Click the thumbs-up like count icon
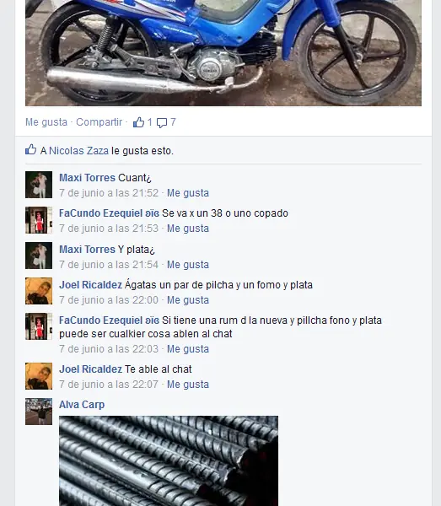 pyautogui.click(x=139, y=122)
